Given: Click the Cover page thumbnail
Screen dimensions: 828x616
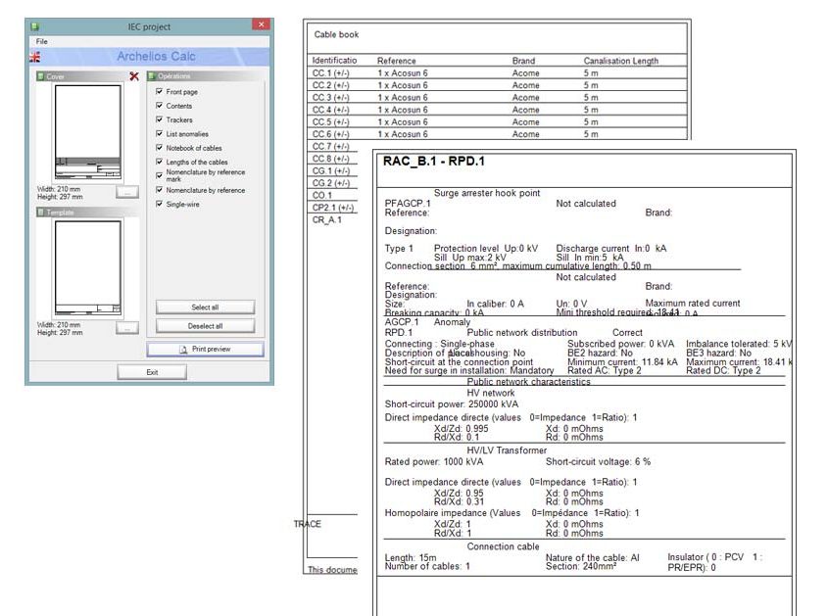Looking at the screenshot, I should 87,132.
